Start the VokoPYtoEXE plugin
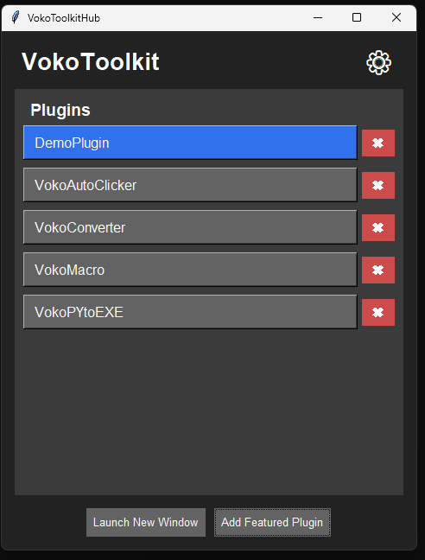425x560 pixels. [x=190, y=312]
